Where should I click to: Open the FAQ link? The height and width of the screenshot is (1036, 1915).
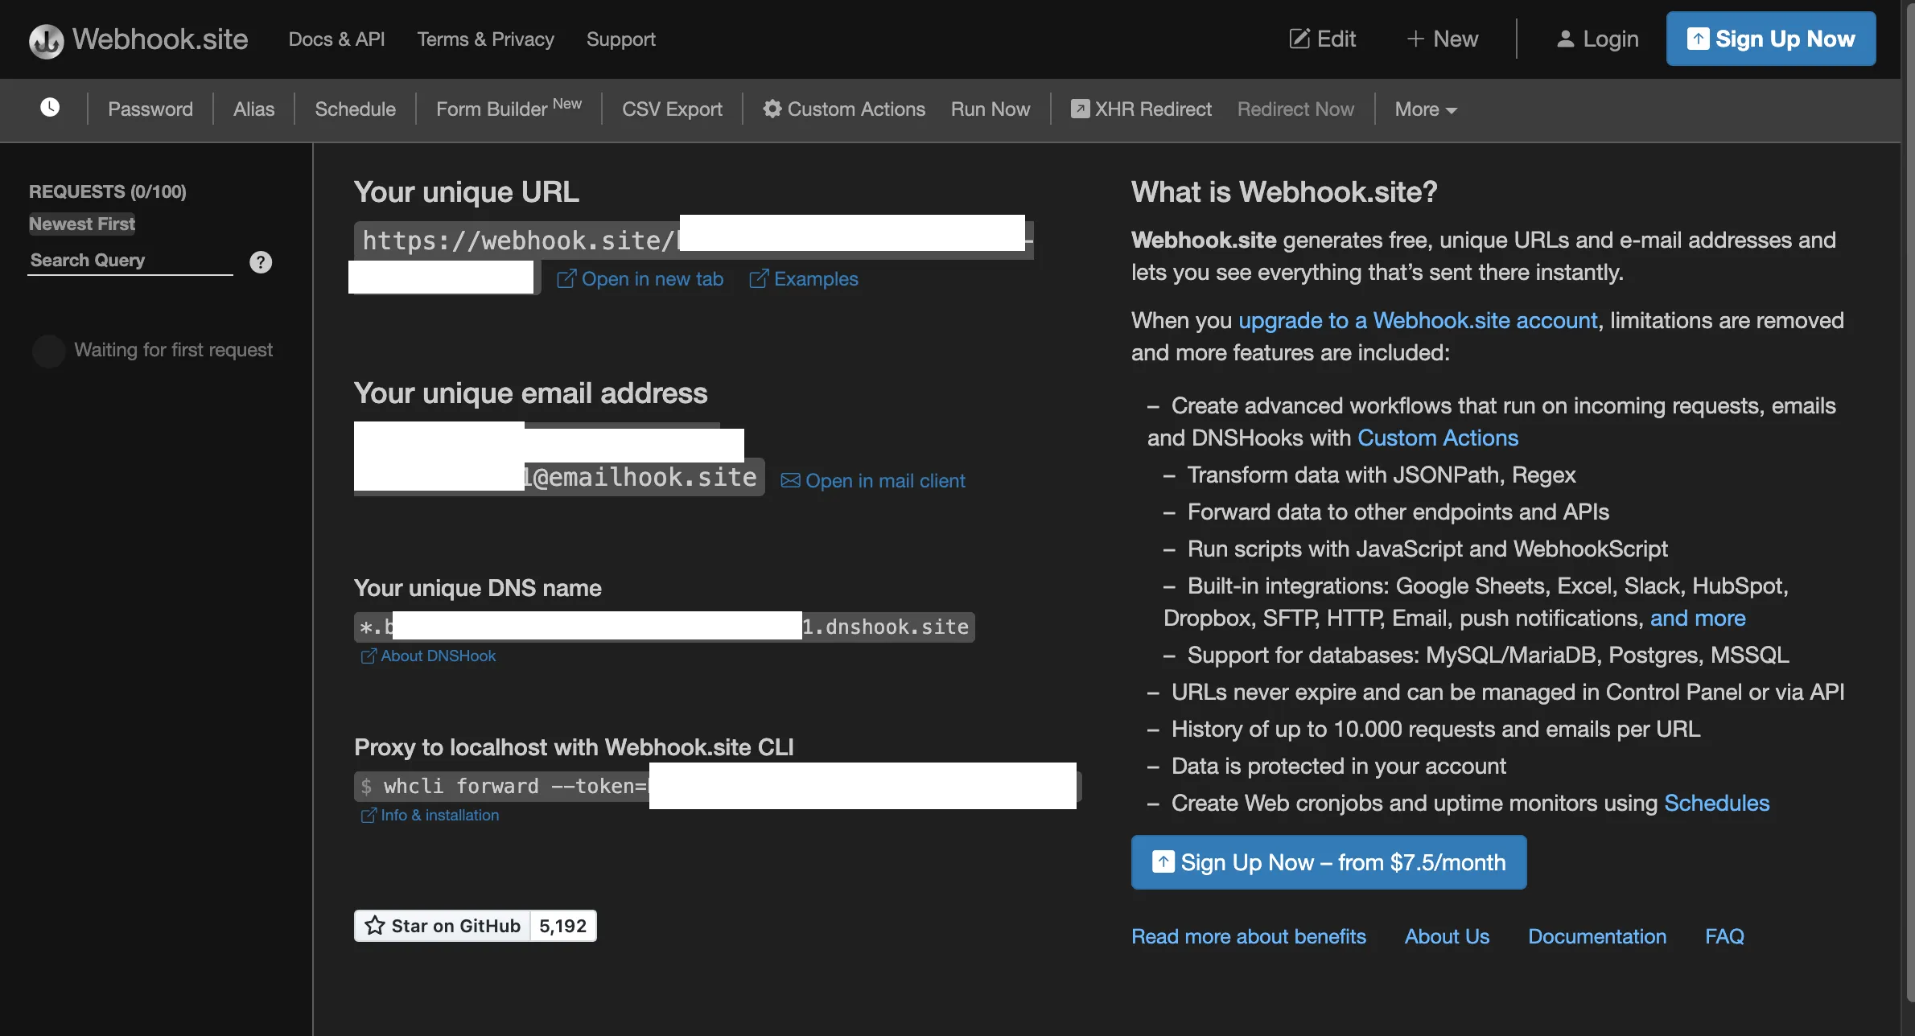point(1724,937)
